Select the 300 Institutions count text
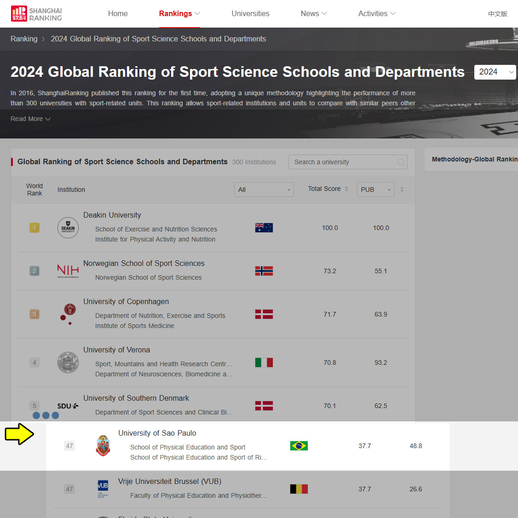The width and height of the screenshot is (518, 518). click(x=254, y=162)
